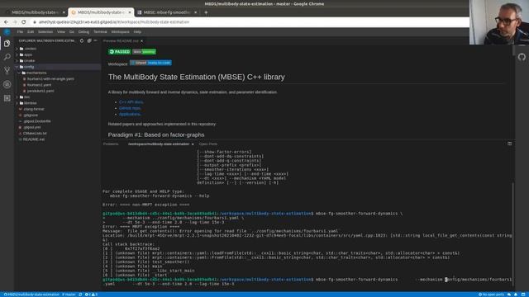Toggle bottom panel icon in status bar
The width and height of the screenshot is (529, 297).
pyautogui.click(x=523, y=295)
